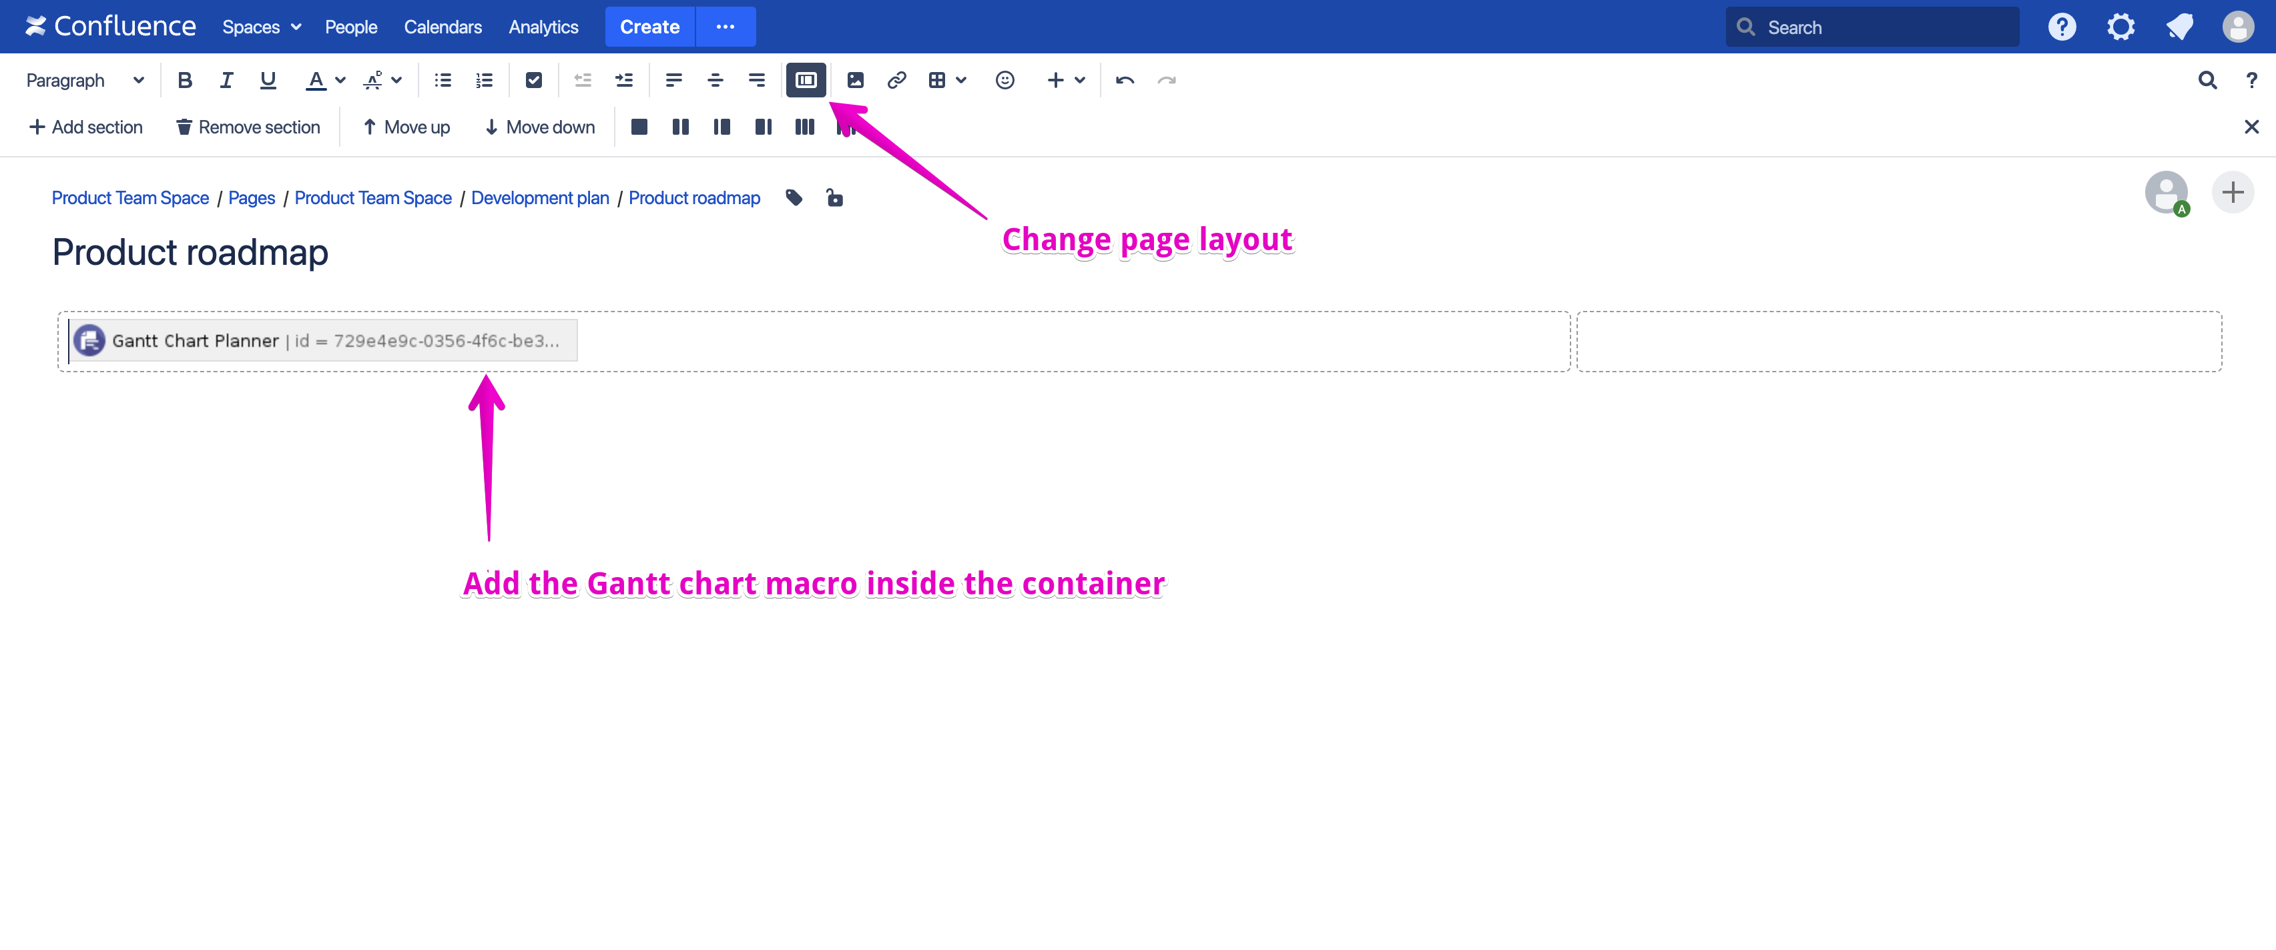Open the Paragraph style dropdown
Viewport: 2276px width, 950px height.
[84, 80]
